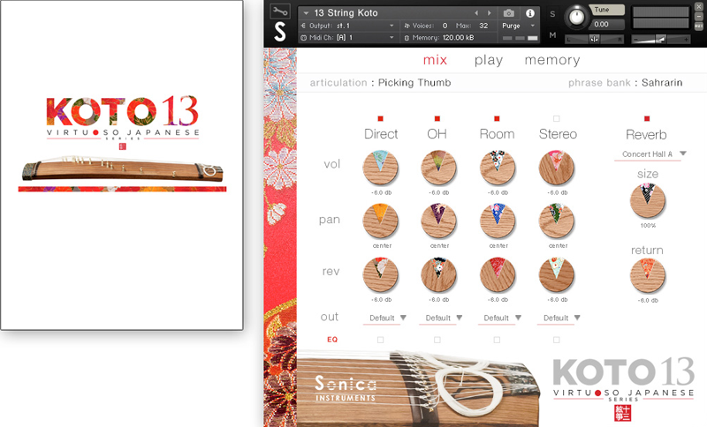Switch to the memory tab
The width and height of the screenshot is (707, 427).
click(551, 60)
